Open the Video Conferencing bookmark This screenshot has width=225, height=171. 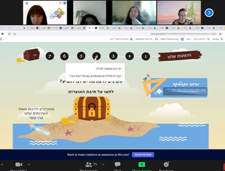(172, 39)
